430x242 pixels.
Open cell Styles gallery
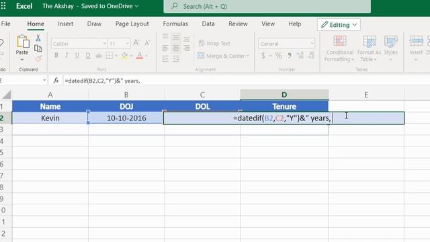[391, 49]
